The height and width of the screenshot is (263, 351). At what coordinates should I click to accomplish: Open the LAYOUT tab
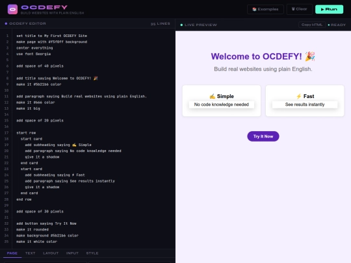[51, 253]
